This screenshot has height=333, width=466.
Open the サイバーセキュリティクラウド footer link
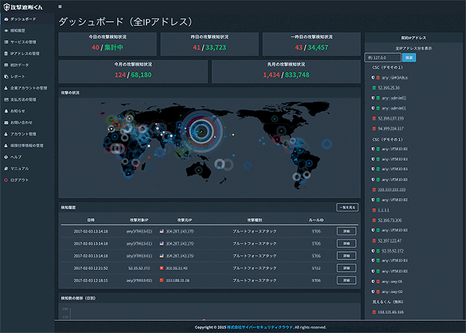click(260, 327)
